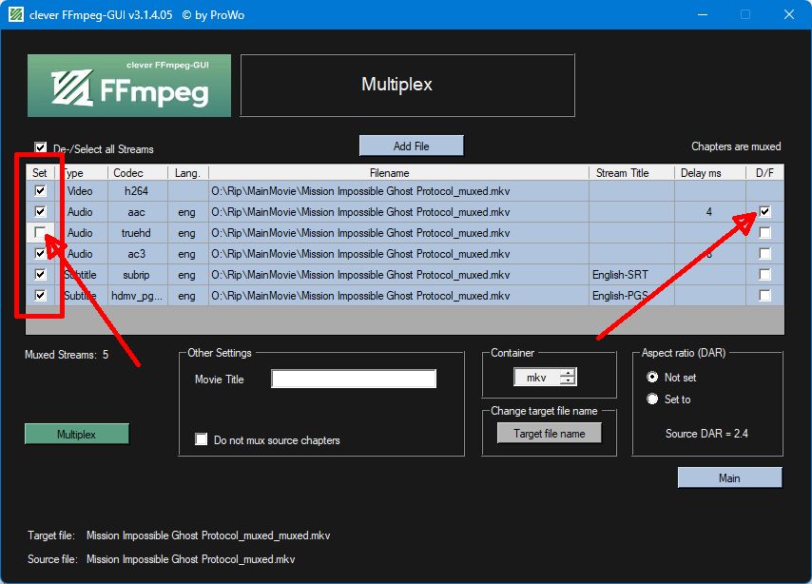This screenshot has height=584, width=812.
Task: Step the container format up
Action: [x=568, y=373]
